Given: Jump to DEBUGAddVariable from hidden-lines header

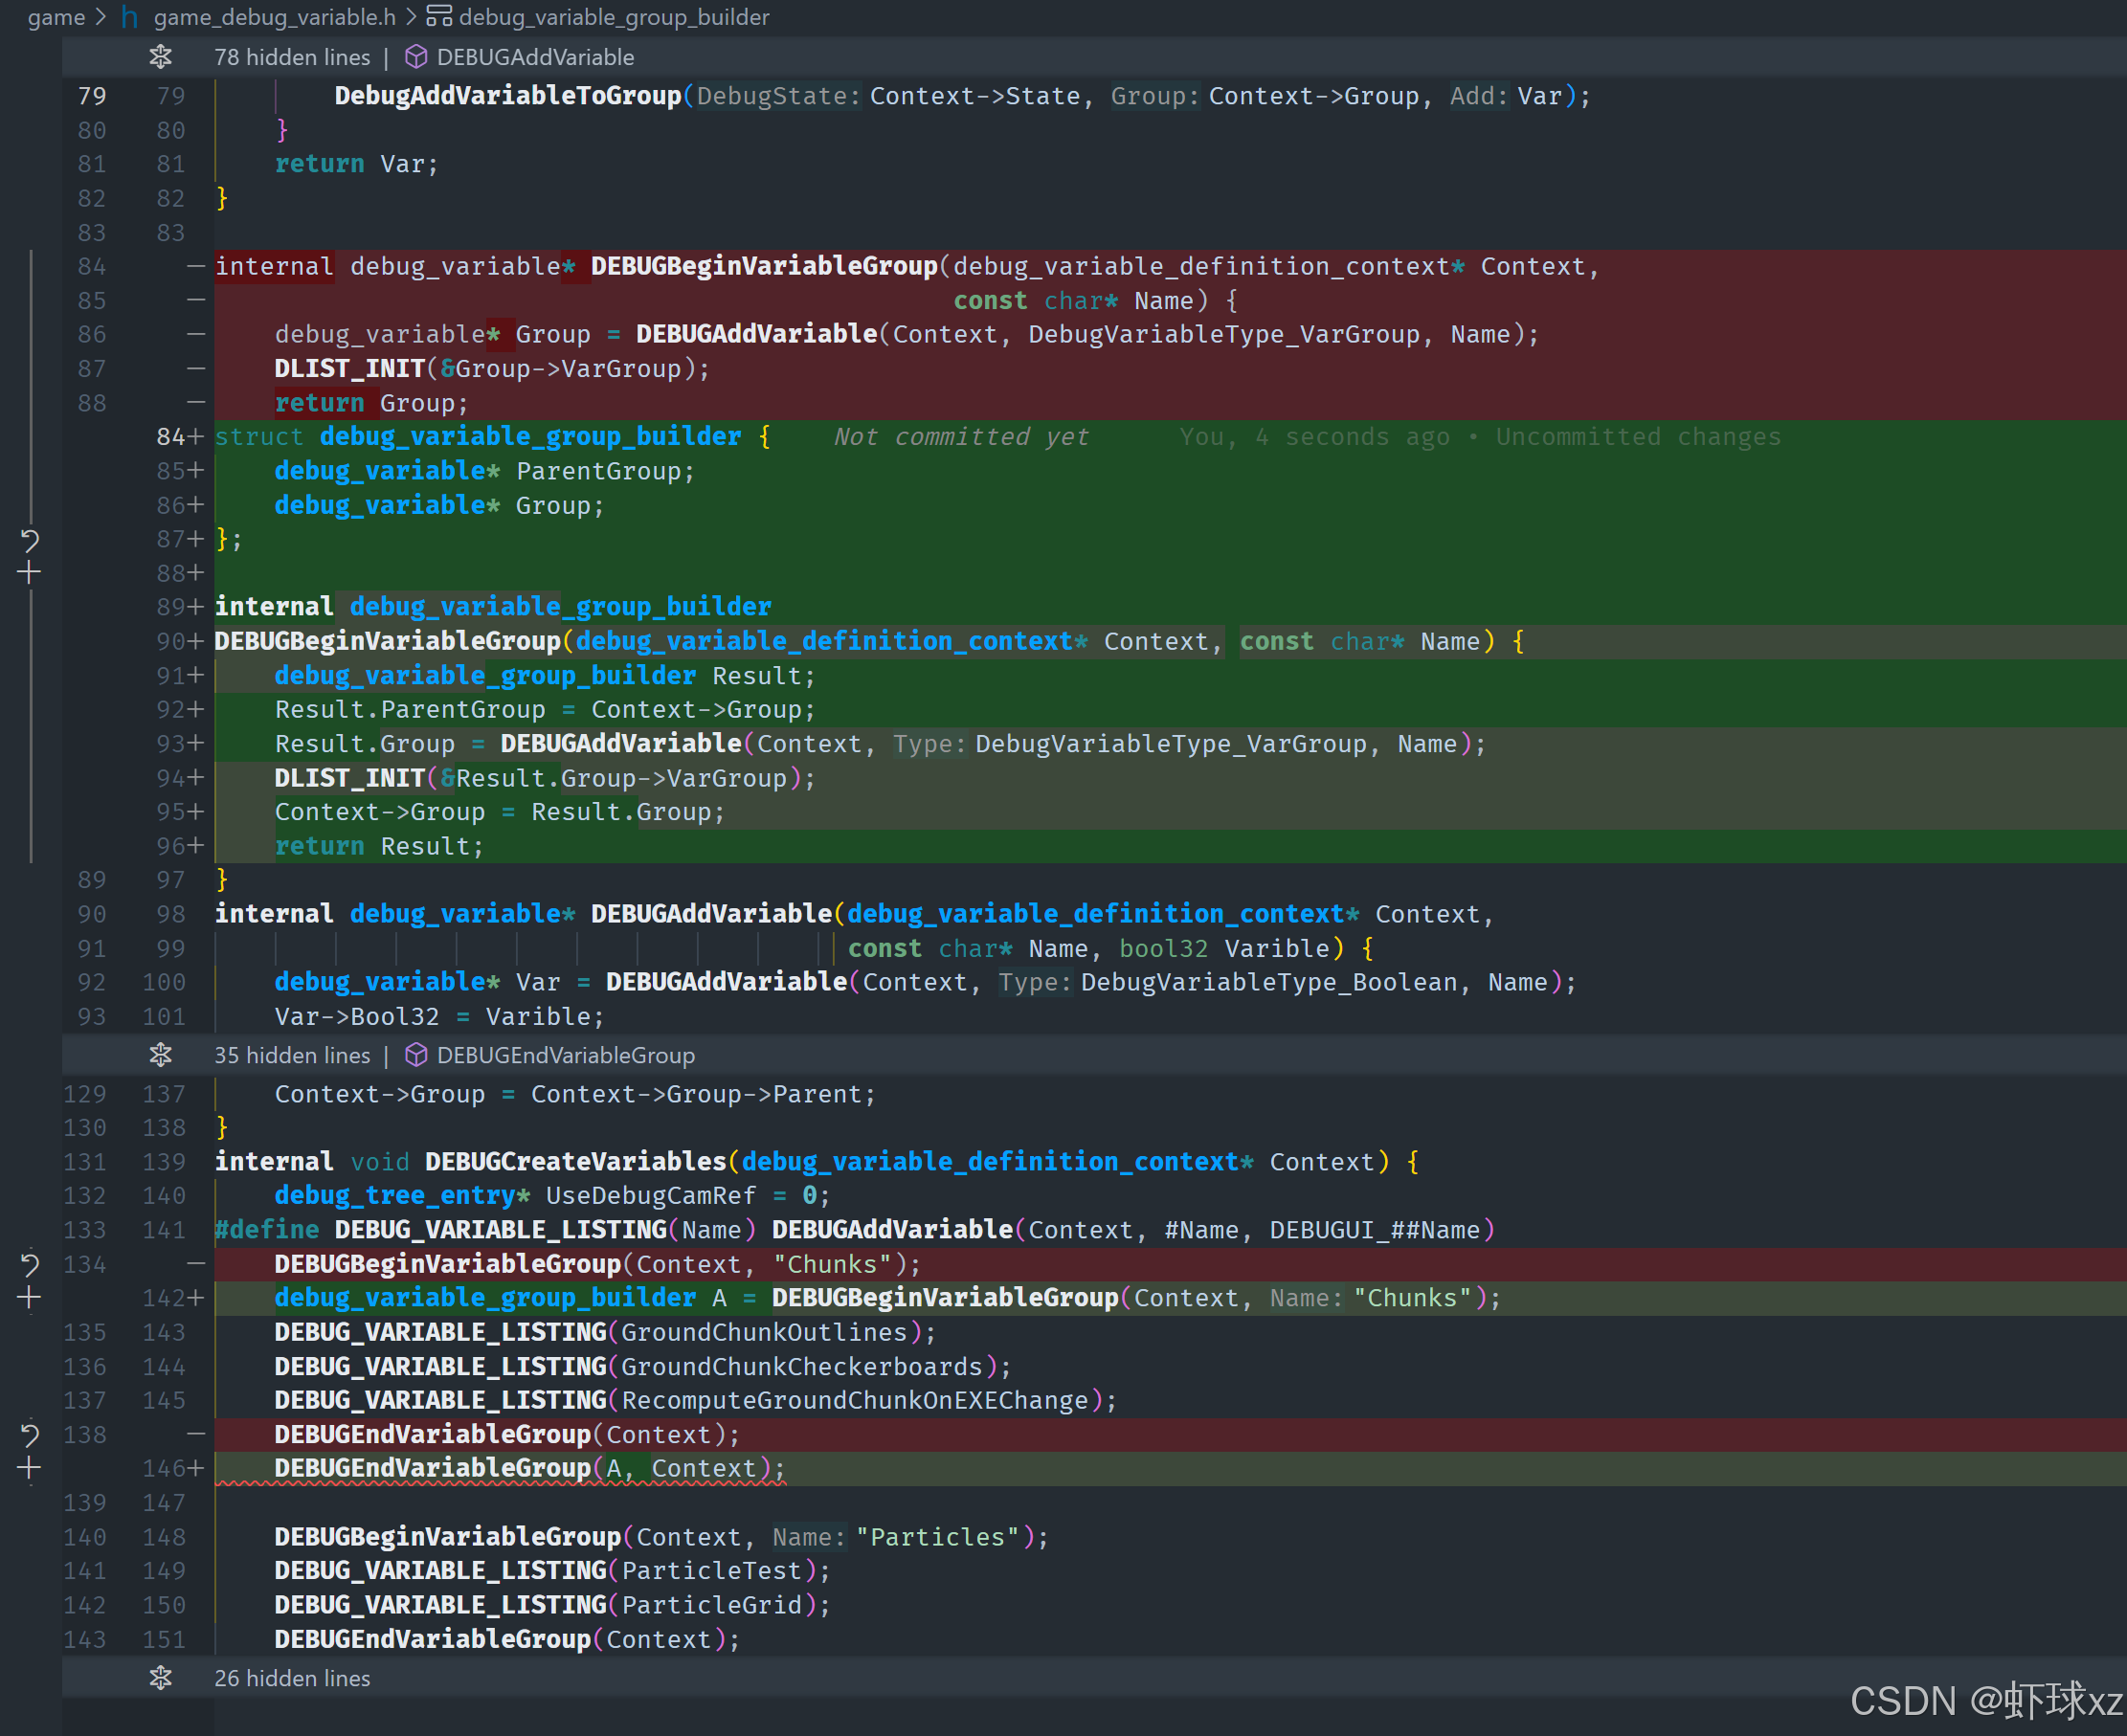Looking at the screenshot, I should click(x=535, y=57).
